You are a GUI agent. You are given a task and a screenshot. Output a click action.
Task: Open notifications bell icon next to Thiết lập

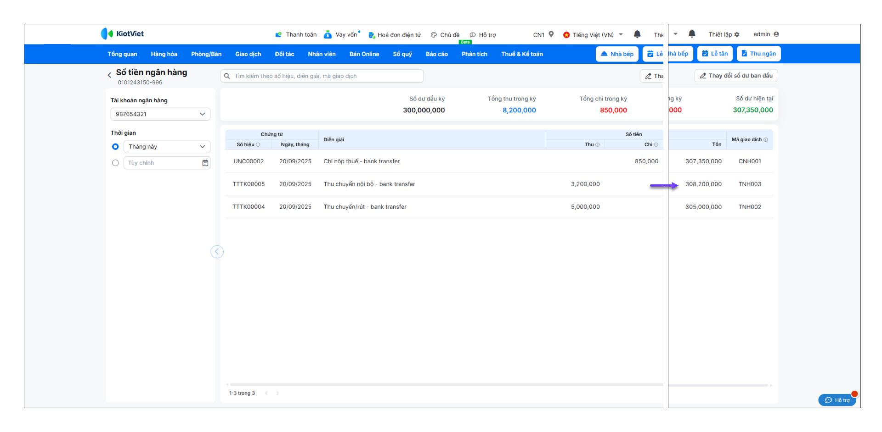coord(692,34)
